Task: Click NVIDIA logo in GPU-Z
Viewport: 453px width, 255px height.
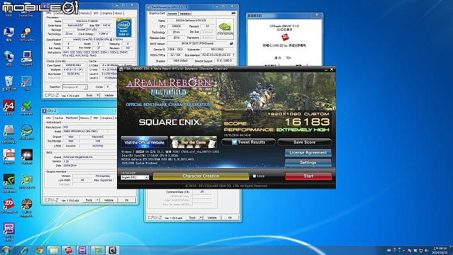Action: click(x=225, y=29)
